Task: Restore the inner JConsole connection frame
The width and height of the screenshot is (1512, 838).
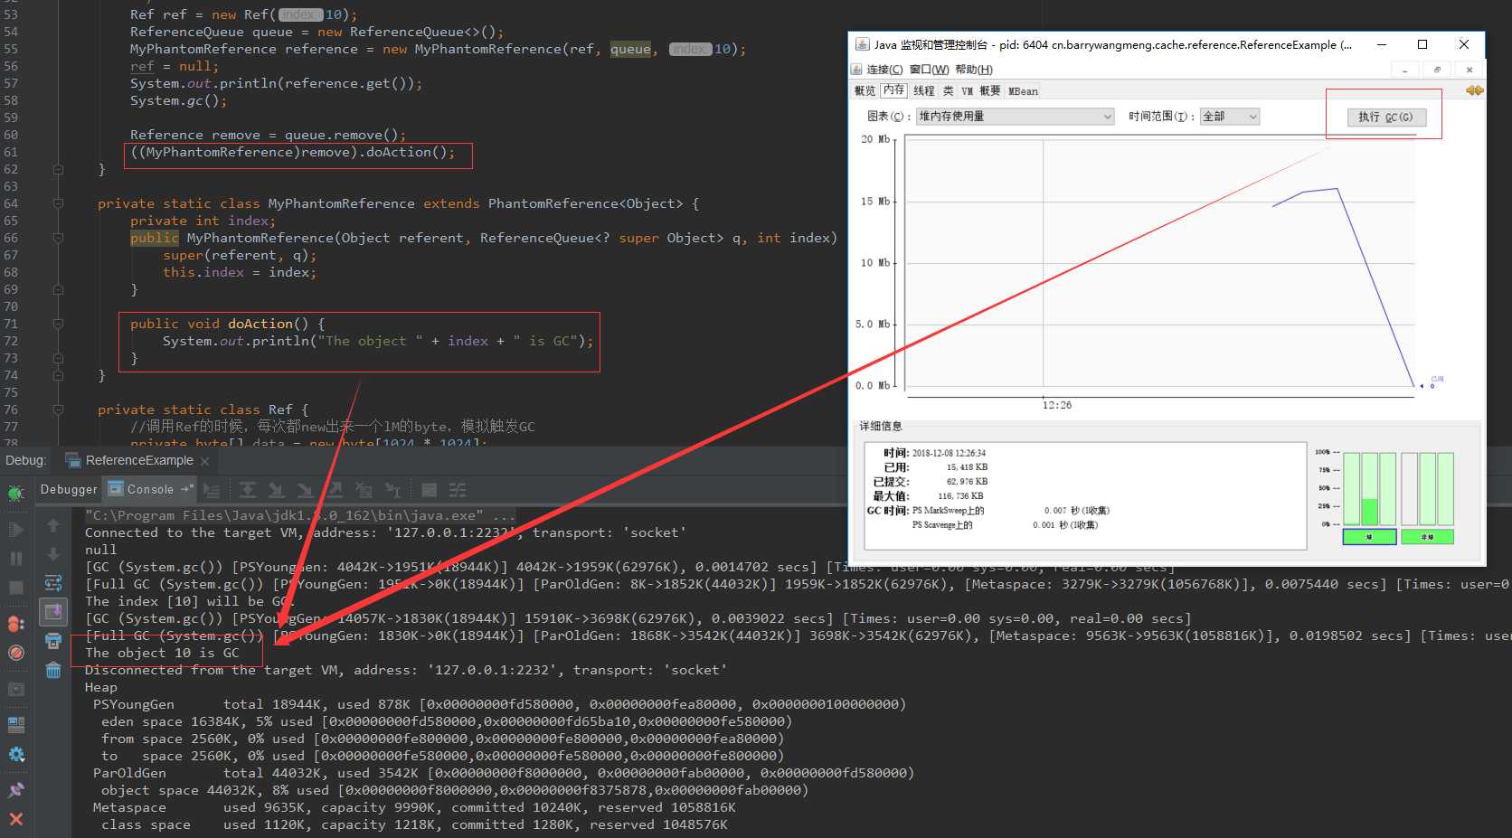Action: [x=1437, y=70]
